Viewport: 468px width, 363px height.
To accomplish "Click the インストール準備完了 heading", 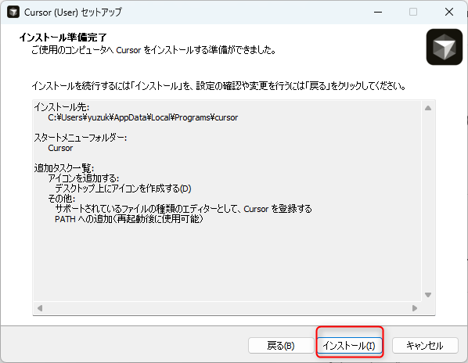I will point(63,38).
